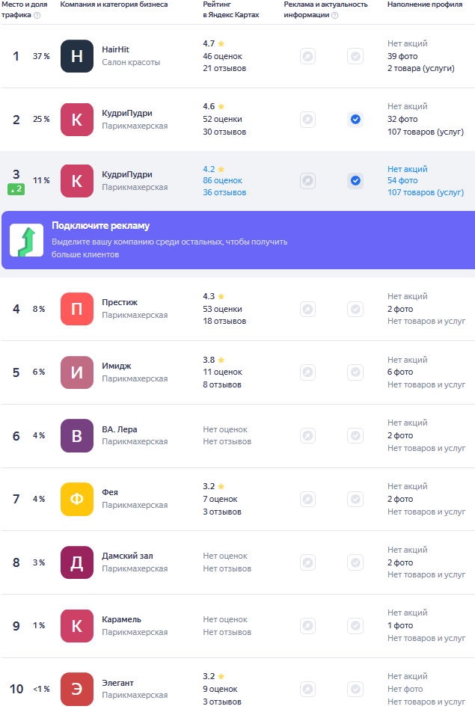Click the verified checkmark in Элегант row
Screen dimensions: 475x718
point(355,689)
